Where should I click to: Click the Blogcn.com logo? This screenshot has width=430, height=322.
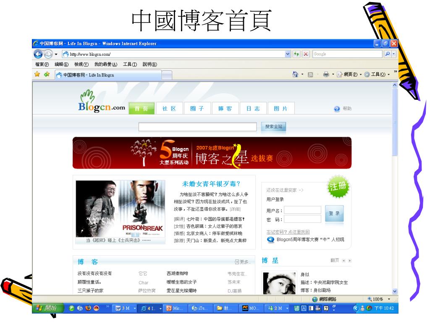101,102
